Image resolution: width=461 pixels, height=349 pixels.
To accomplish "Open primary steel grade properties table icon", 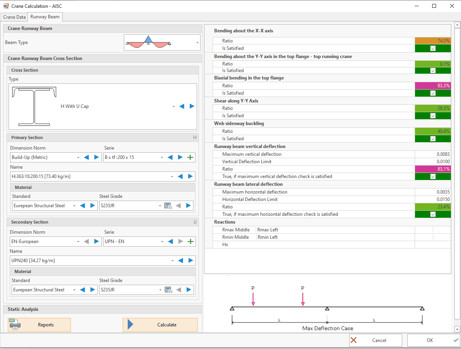I will tap(168, 206).
